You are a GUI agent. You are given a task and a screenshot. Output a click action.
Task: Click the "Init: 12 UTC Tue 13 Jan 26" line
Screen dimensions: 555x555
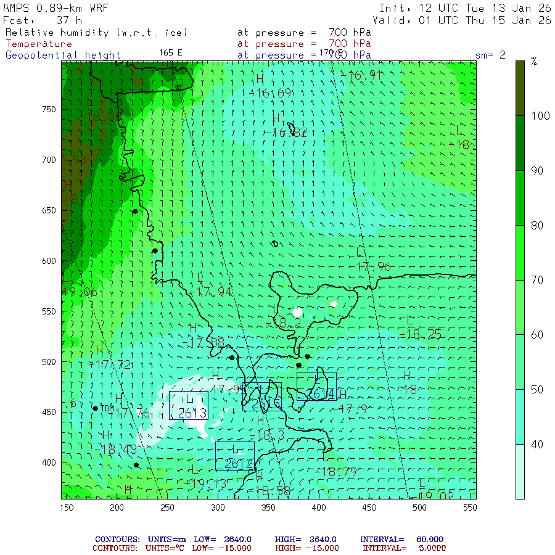(465, 8)
